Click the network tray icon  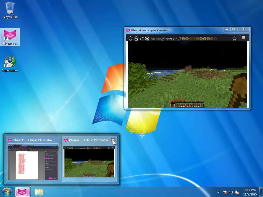pos(231,192)
